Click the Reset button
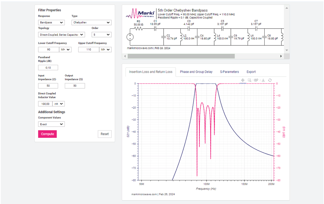The image size is (324, 204). point(104,134)
